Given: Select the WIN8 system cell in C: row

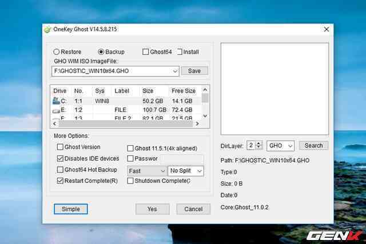Looking at the screenshot, I should point(102,101).
